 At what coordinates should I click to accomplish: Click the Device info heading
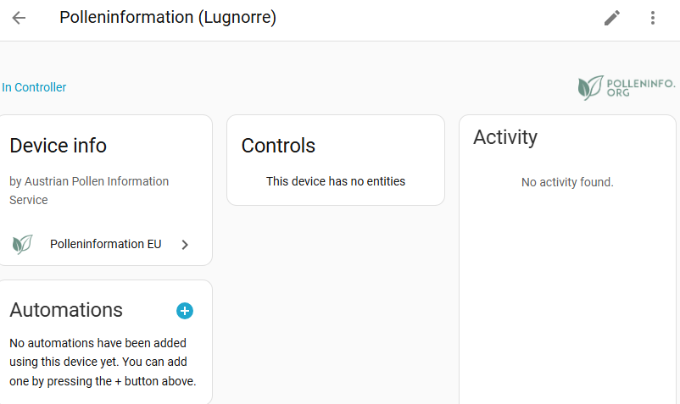tap(59, 146)
